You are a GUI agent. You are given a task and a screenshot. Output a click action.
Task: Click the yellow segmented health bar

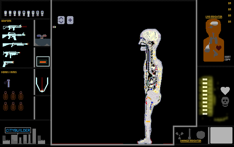[205, 96]
